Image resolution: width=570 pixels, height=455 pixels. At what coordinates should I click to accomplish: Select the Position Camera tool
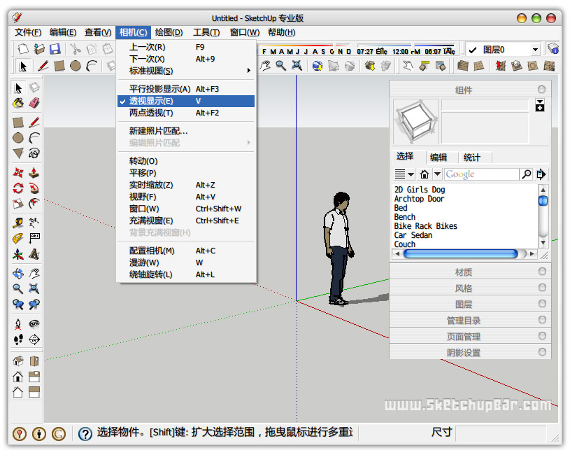(18, 323)
